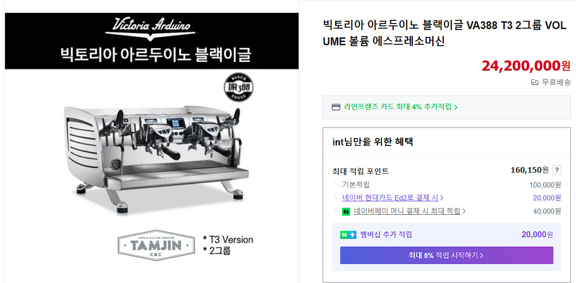Click the red 24,200,000원 price
576x283 pixels.
pos(526,66)
